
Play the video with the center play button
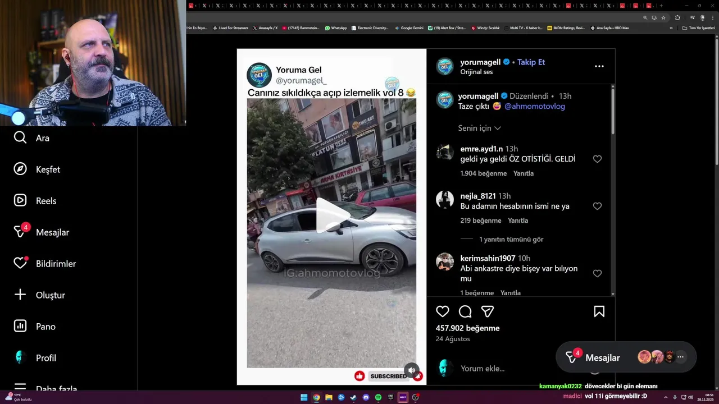(332, 215)
